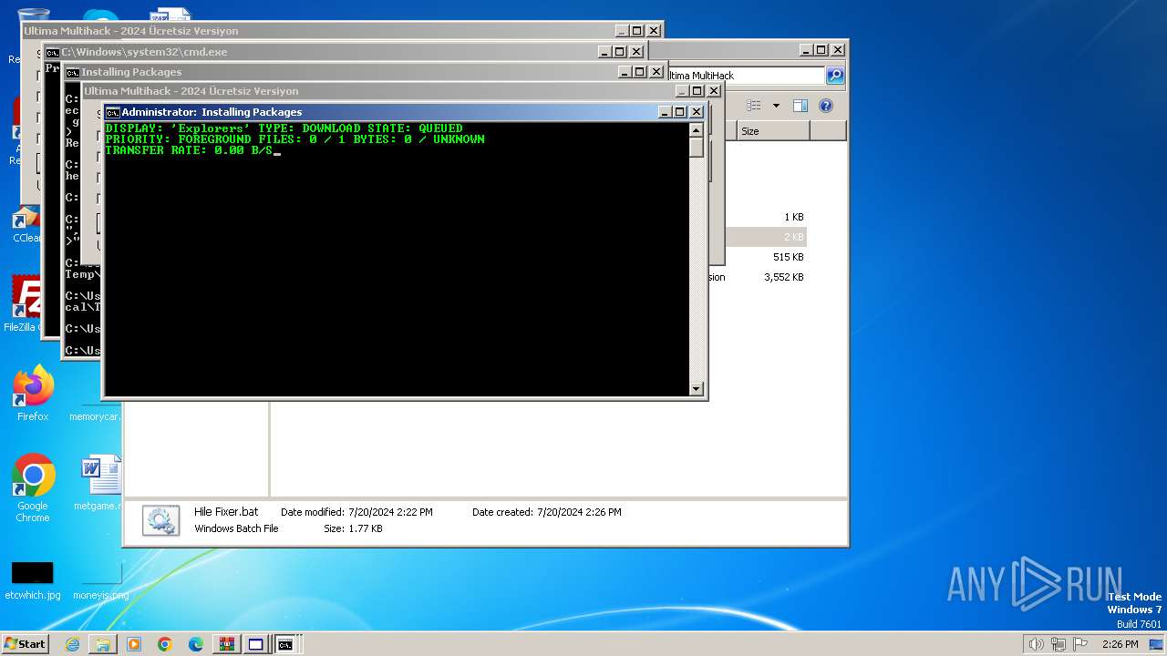The height and width of the screenshot is (656, 1167).
Task: Select the file row with size 1 KB
Action: (x=767, y=217)
